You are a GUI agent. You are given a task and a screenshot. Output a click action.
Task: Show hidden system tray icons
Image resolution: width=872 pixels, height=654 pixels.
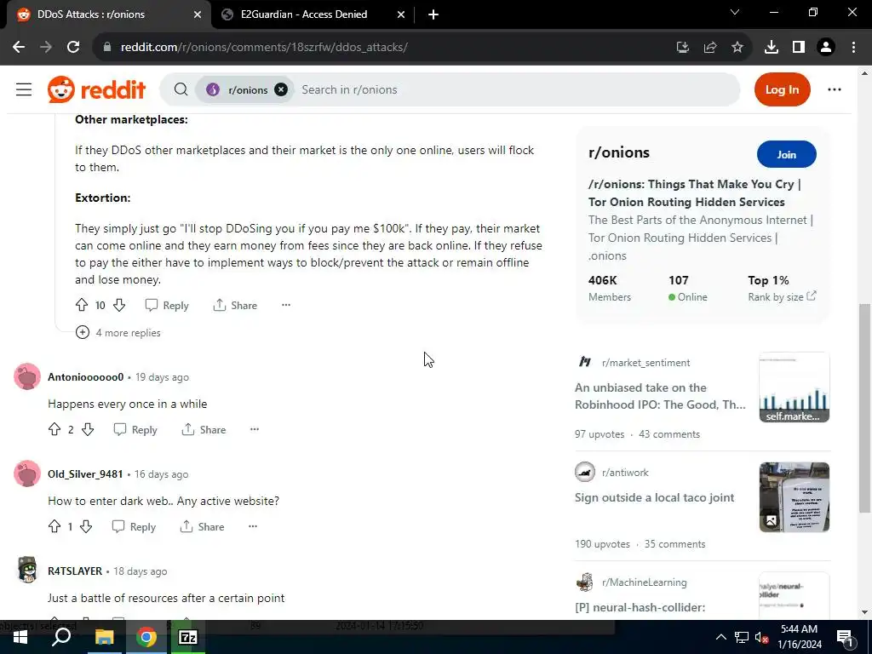point(720,637)
